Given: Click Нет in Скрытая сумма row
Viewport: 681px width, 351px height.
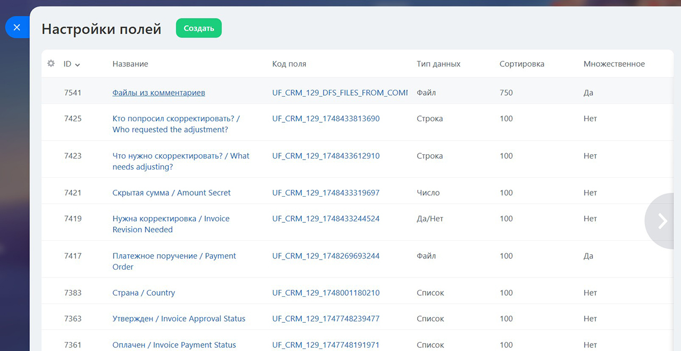Looking at the screenshot, I should pyautogui.click(x=591, y=193).
